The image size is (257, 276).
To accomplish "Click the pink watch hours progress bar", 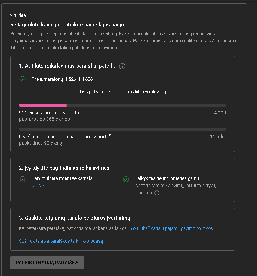I will click(x=43, y=105).
